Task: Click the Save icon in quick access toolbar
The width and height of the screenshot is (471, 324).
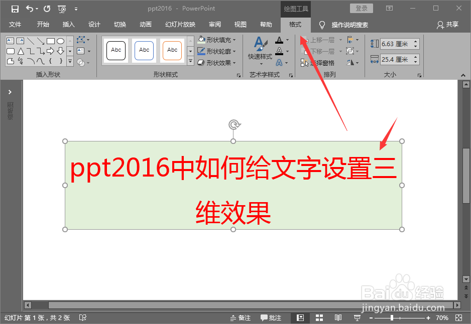Action: pos(15,9)
